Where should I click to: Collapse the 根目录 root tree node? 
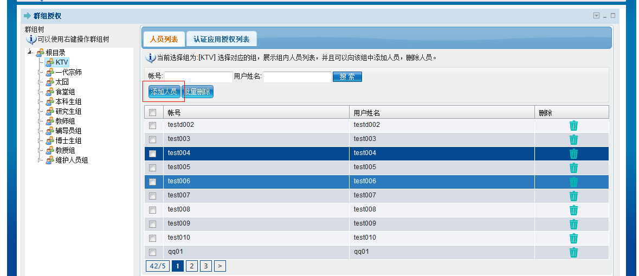click(30, 52)
